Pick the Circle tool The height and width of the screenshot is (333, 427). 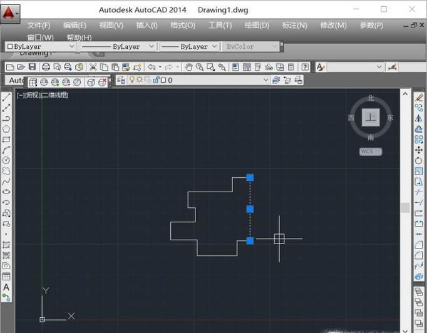(6, 160)
